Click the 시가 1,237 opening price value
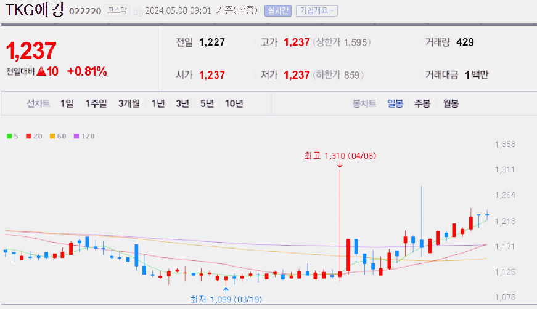537x309 pixels. click(x=212, y=75)
